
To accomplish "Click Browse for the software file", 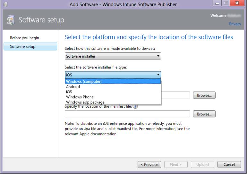I will pos(204,95).
